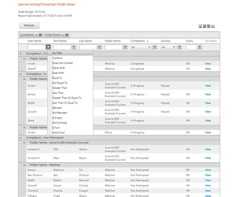Click the Last Name filter icon
This screenshot has width=238, height=197.
(99, 47)
